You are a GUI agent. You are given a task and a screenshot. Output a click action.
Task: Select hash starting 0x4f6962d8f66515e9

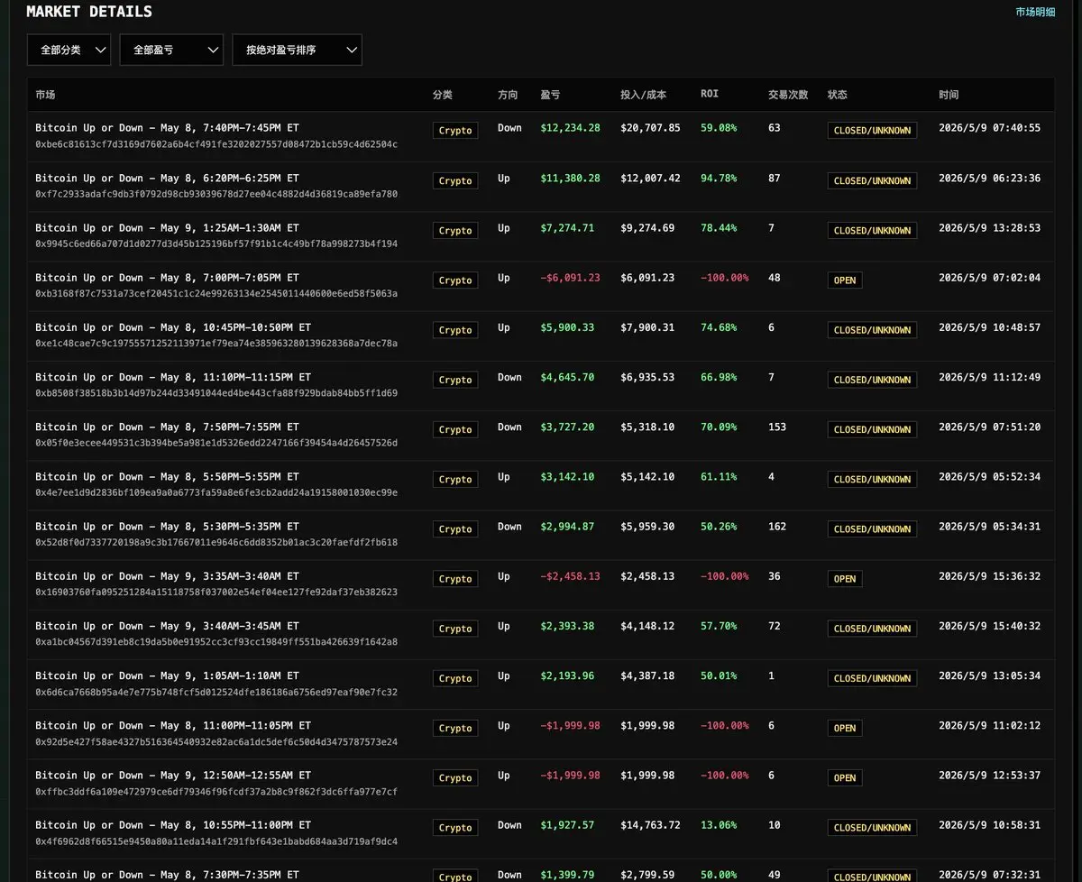216,841
